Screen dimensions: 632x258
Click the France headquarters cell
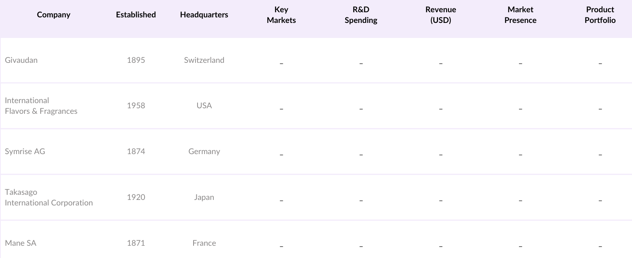pos(204,243)
